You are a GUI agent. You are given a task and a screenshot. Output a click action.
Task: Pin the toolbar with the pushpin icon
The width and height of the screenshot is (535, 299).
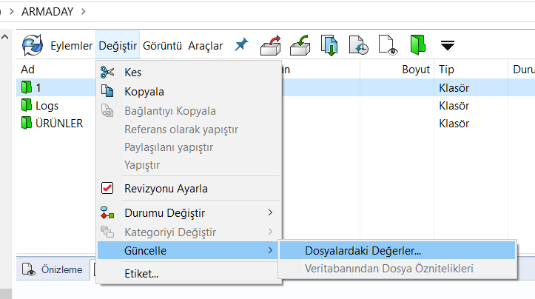pyautogui.click(x=241, y=45)
